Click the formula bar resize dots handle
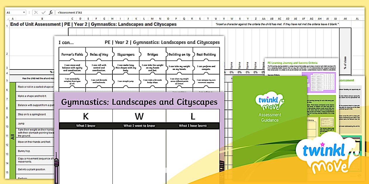Image resolution: width=369 pixels, height=184 pixels. click(30, 13)
